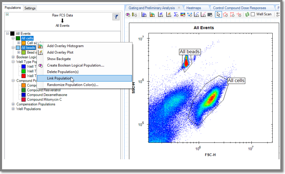
Task: Click the yellow bar toolbar icon next to the Boolean Population icon
Action: [x=134, y=14]
